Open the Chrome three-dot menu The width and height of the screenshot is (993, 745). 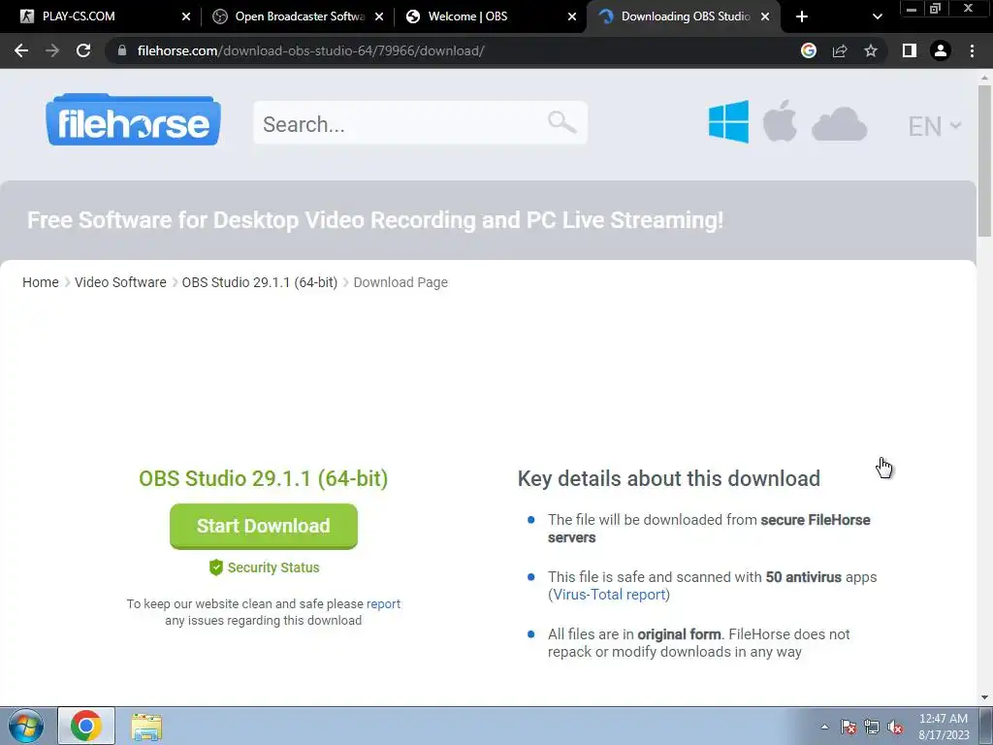point(972,50)
